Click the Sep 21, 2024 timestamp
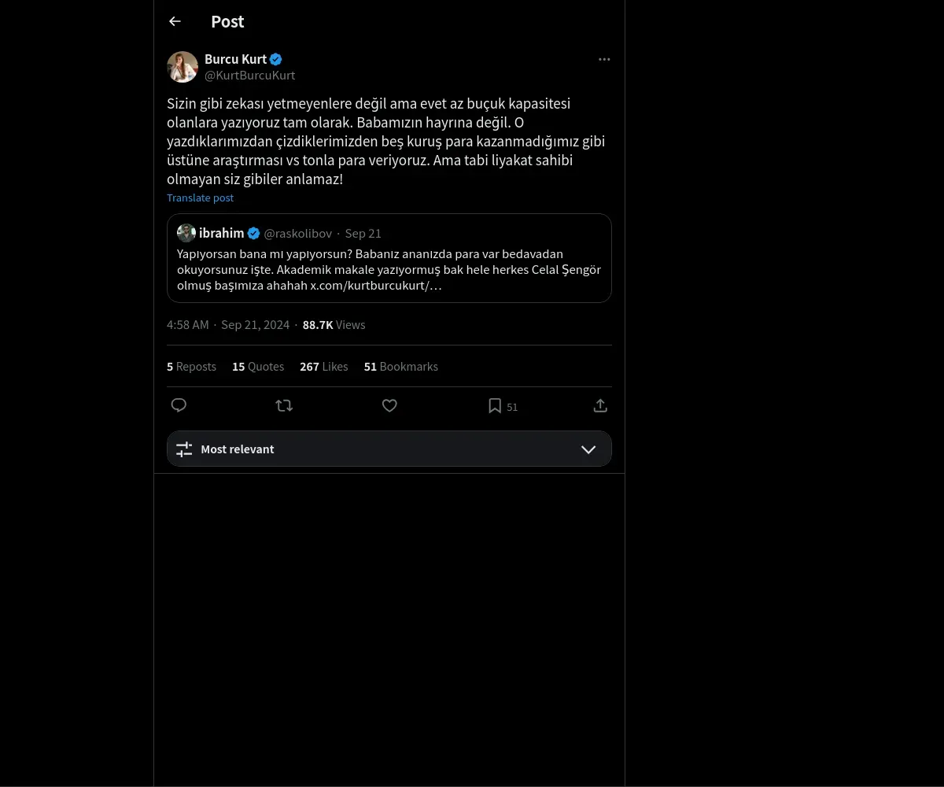 tap(255, 325)
